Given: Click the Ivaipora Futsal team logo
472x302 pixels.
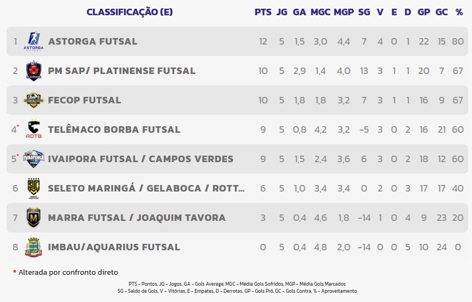Looking at the screenshot, I should coord(34,159).
